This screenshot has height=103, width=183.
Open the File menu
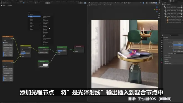[3, 1]
